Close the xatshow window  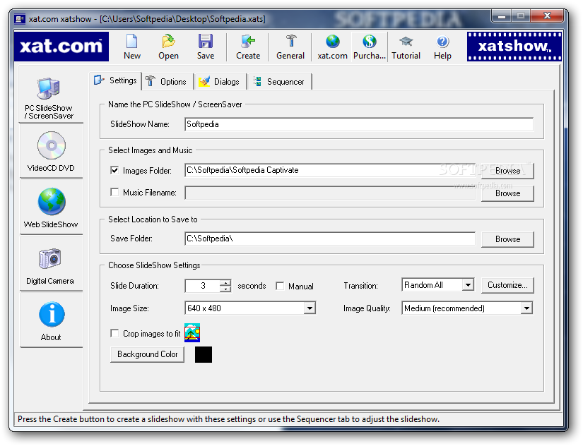point(547,16)
